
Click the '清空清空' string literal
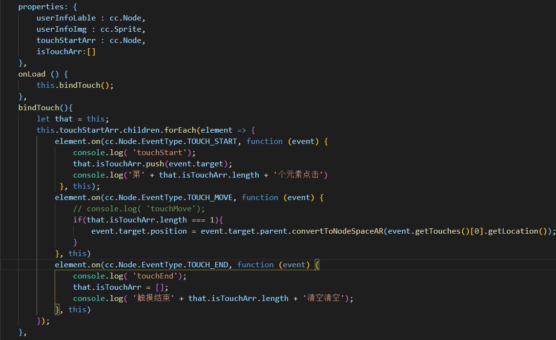(x=325, y=299)
